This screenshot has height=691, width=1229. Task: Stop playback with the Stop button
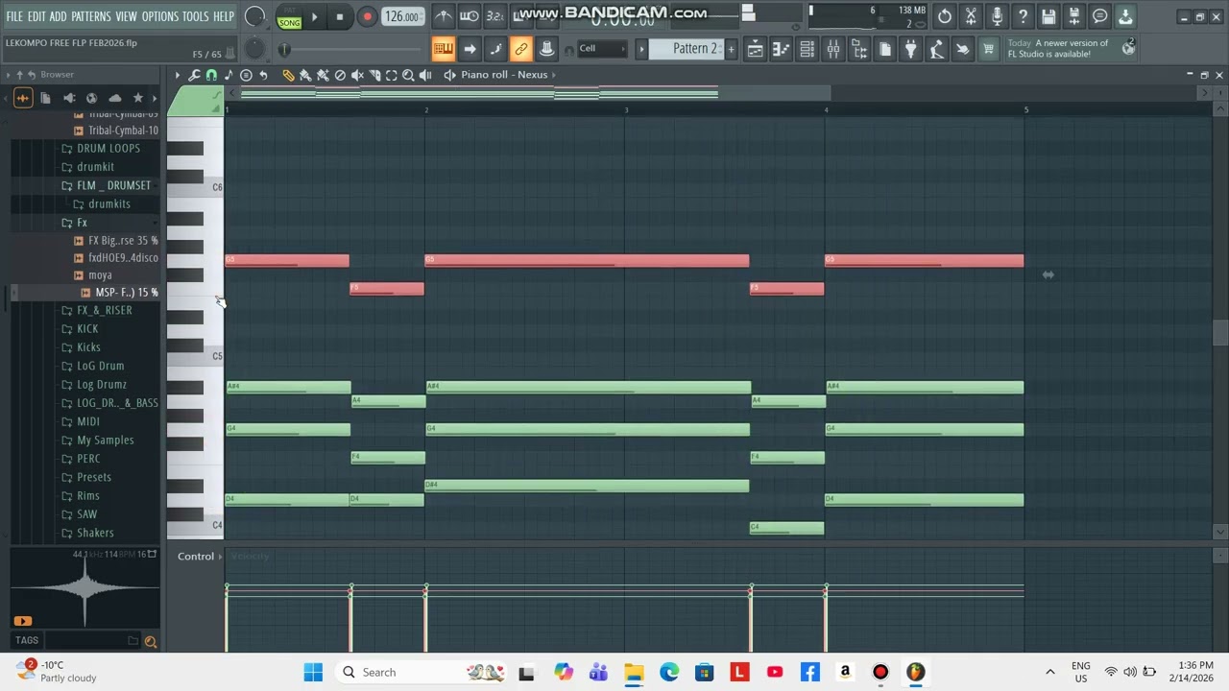click(x=339, y=16)
